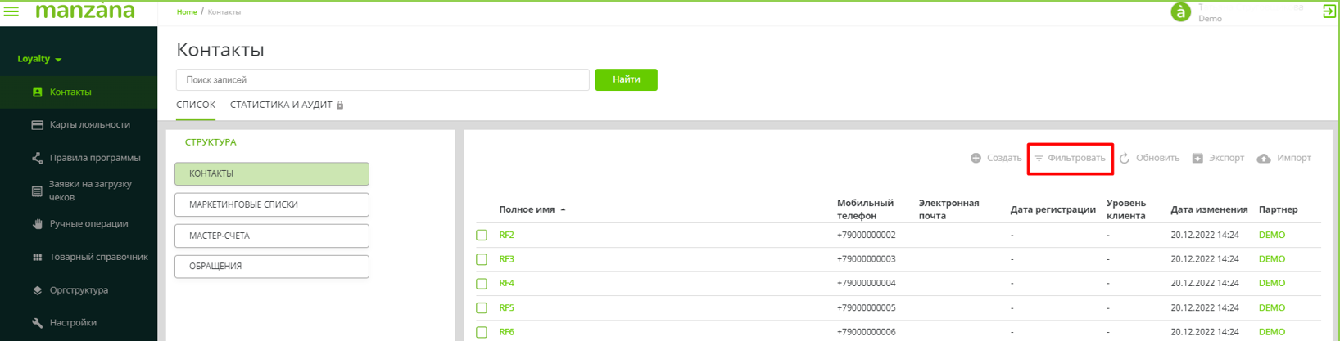Select the checkbox for RF2
This screenshot has height=341, width=1340.
482,235
